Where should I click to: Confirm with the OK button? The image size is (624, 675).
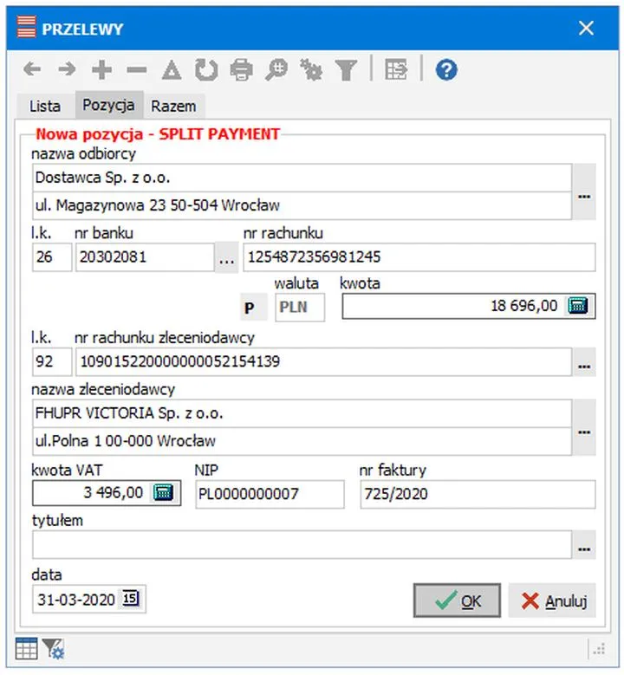point(458,600)
